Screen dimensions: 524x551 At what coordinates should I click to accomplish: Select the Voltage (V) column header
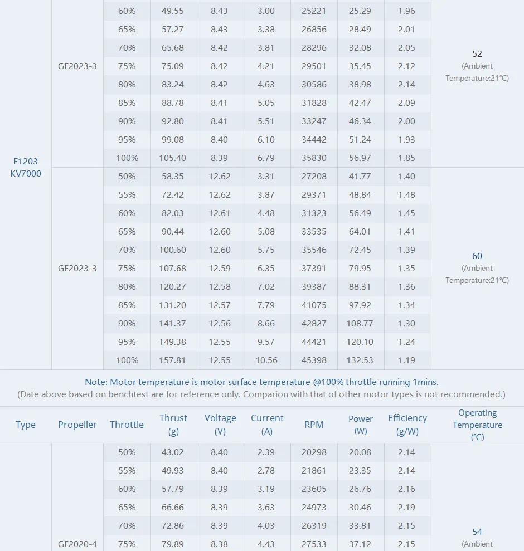pyautogui.click(x=220, y=425)
